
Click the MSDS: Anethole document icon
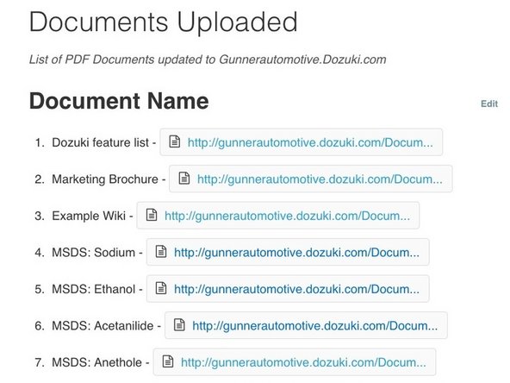pyautogui.click(x=168, y=361)
